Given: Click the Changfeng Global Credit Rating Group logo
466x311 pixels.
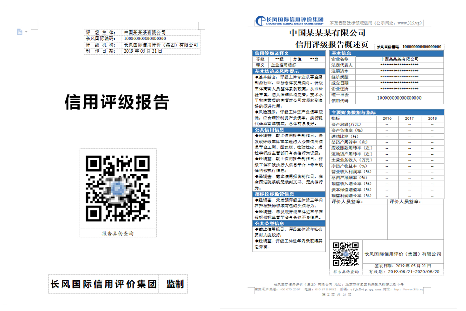Looking at the screenshot, I should click(289, 21).
